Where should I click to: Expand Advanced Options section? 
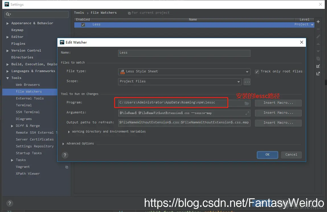click(63, 144)
